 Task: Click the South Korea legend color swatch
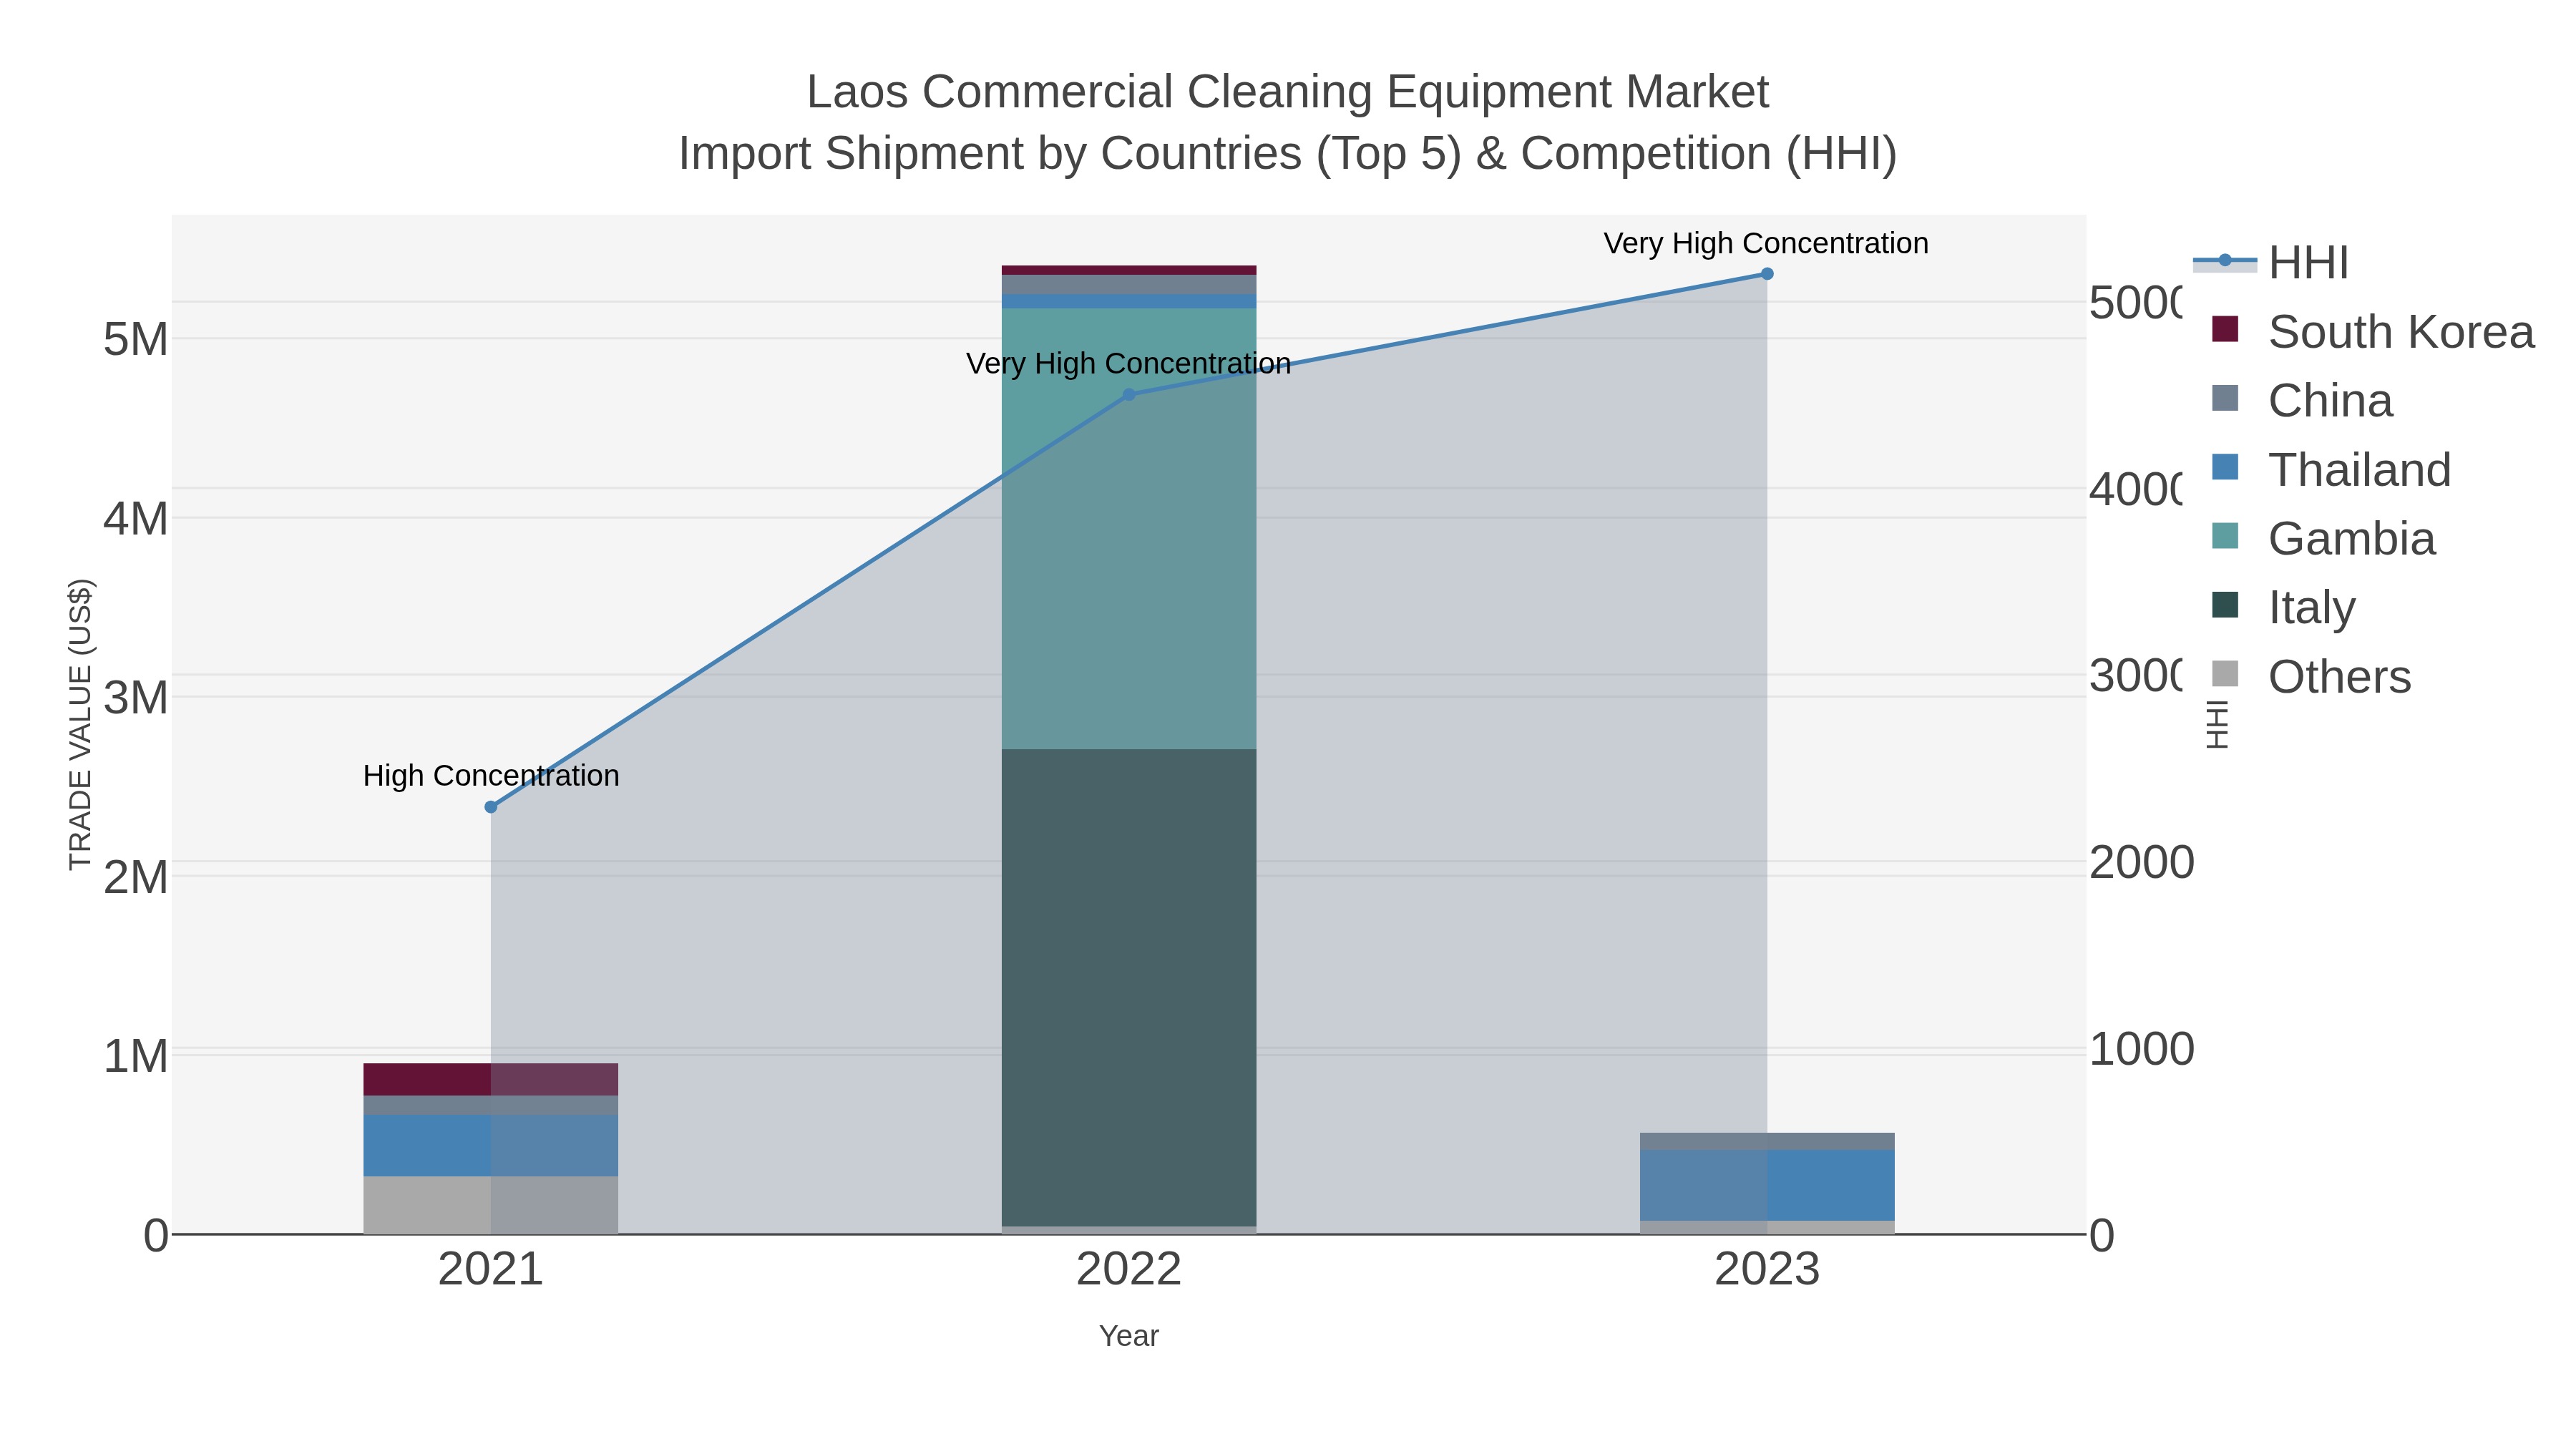[2225, 329]
